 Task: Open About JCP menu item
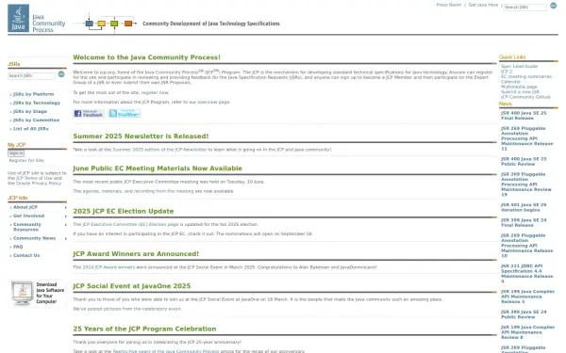tap(25, 207)
